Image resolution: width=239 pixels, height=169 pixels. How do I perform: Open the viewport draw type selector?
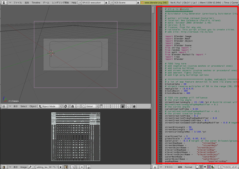[66, 106]
